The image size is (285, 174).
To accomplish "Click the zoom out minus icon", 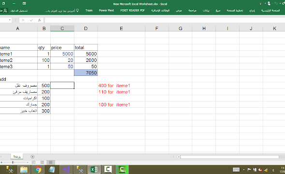I will point(28,162).
